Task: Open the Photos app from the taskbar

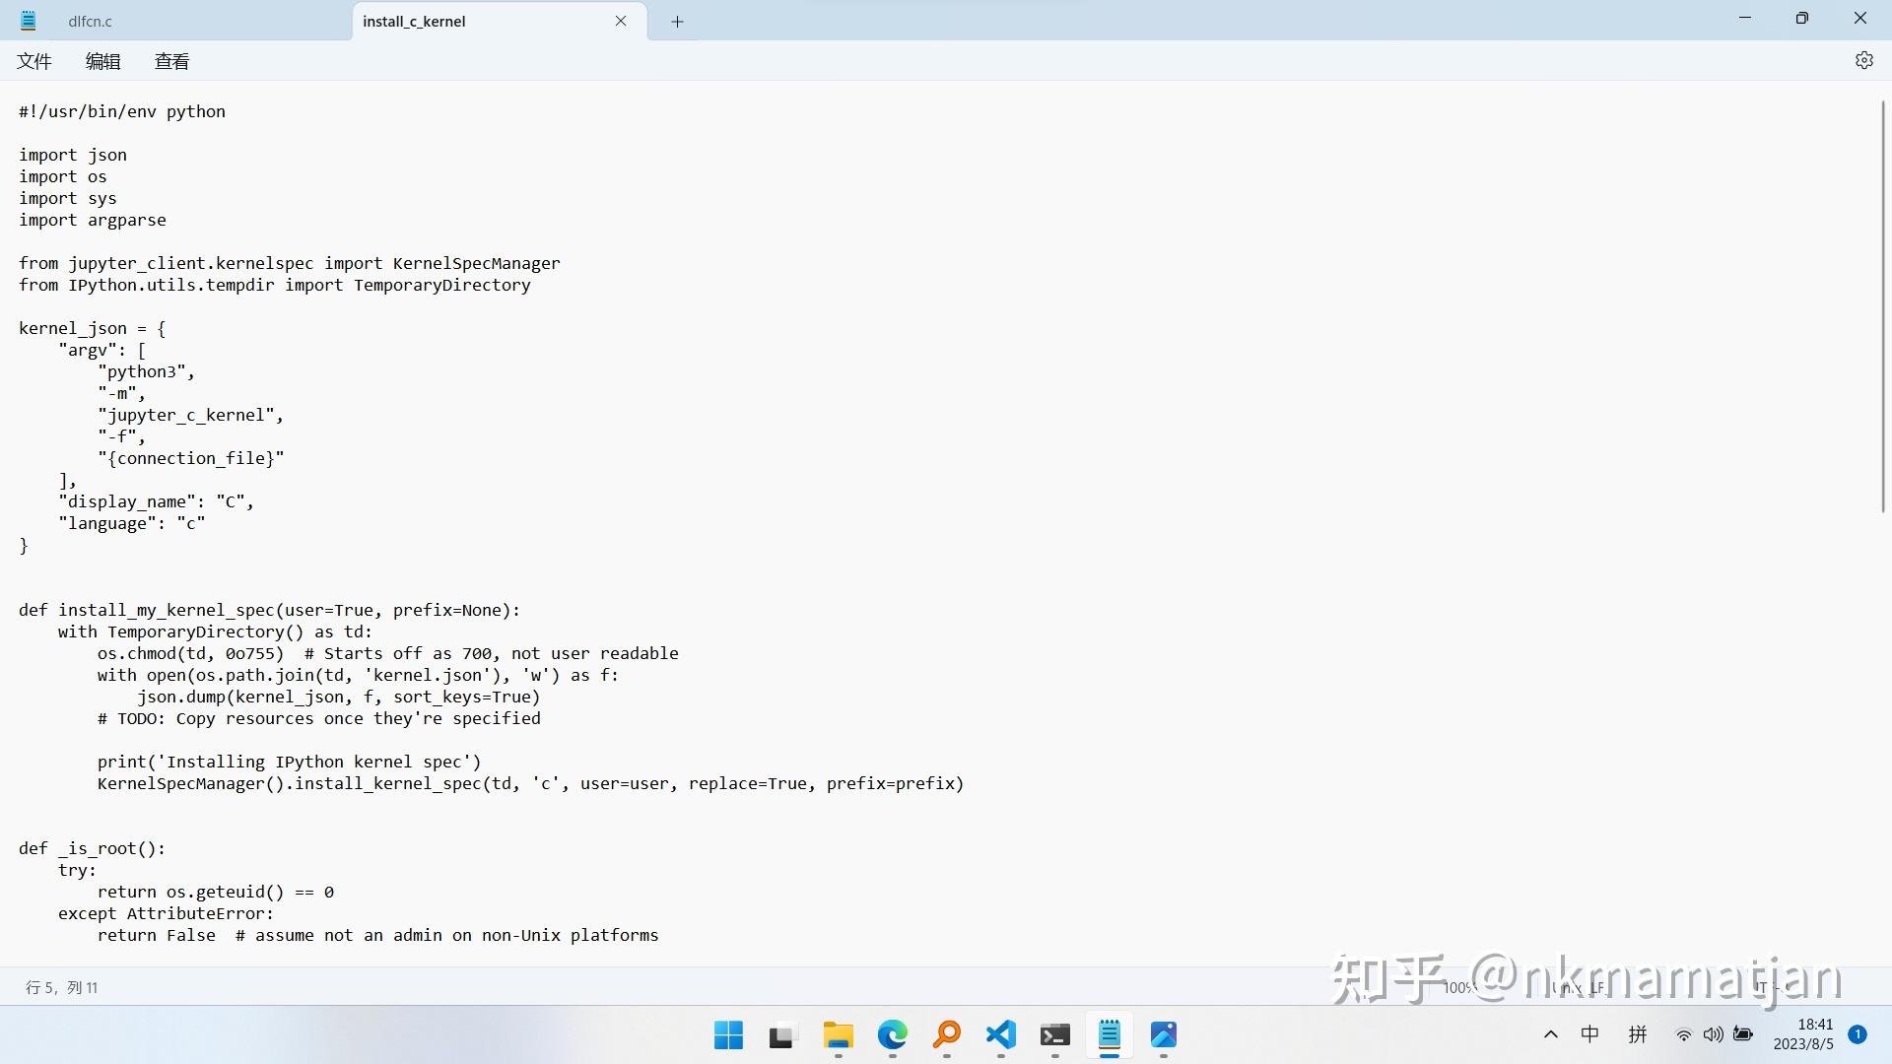Action: [x=1164, y=1036]
